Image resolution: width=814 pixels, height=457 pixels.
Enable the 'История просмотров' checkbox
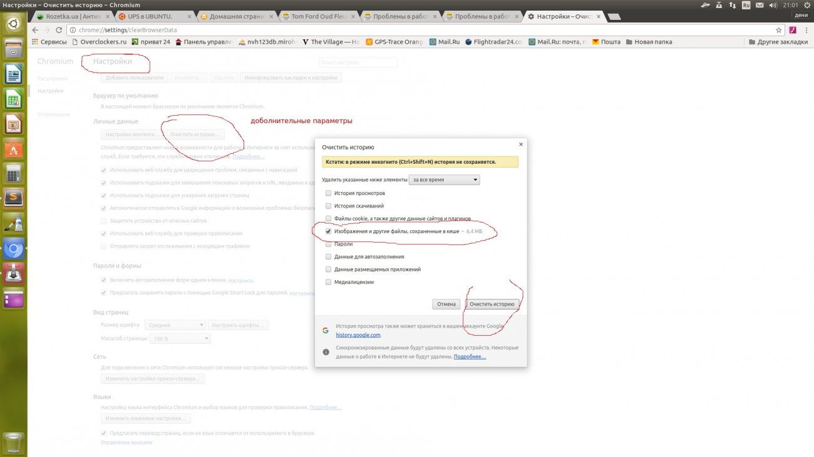tap(329, 193)
